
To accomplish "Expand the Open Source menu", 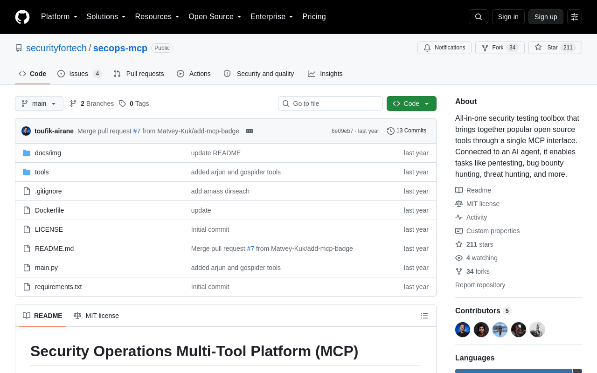I will coord(215,17).
